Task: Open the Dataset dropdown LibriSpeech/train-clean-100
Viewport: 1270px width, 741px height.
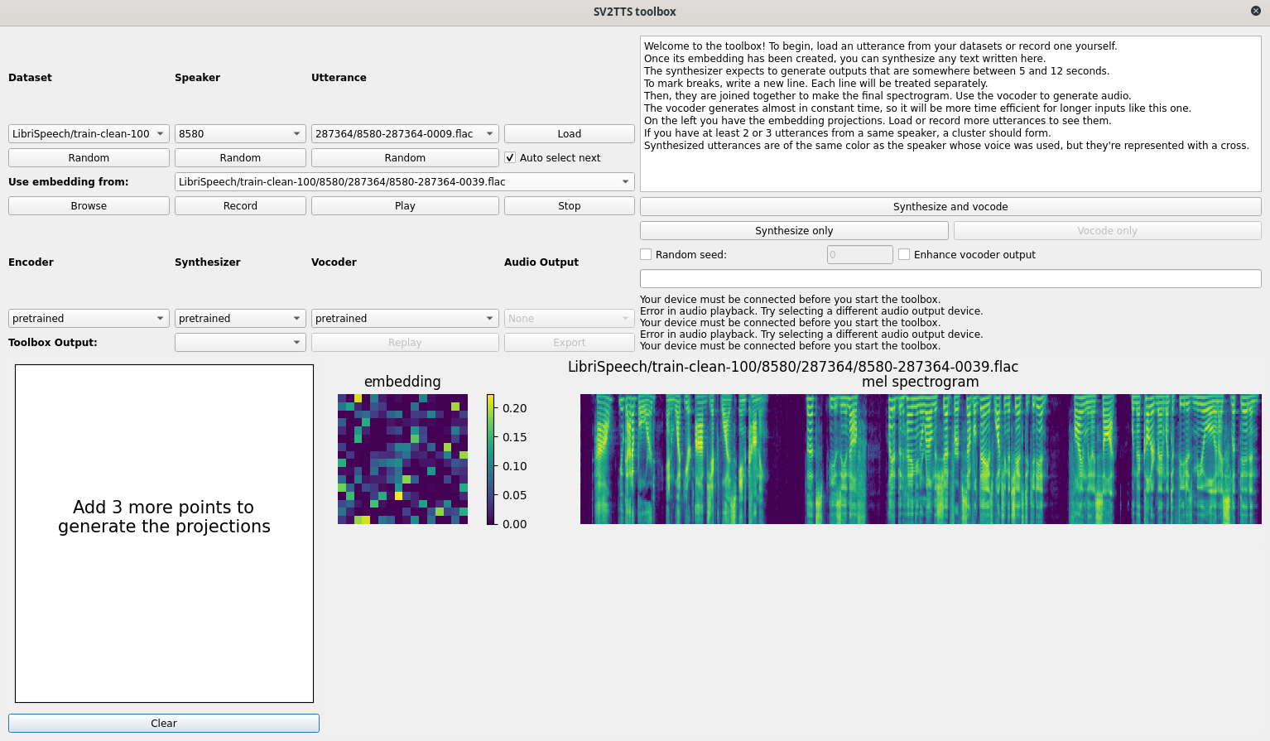Action: click(x=89, y=133)
